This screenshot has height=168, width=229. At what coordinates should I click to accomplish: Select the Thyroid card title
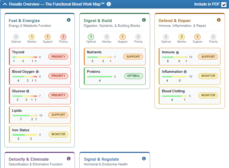(18, 52)
